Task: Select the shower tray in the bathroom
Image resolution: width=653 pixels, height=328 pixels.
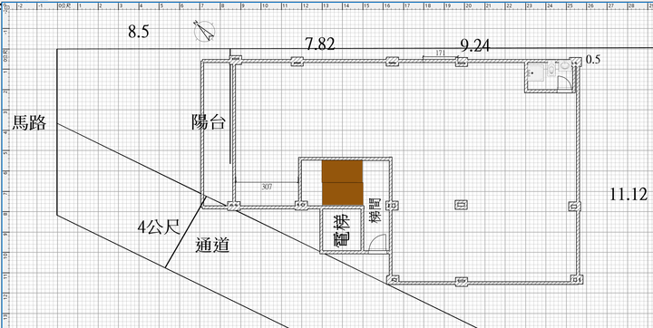Action: tap(536, 72)
